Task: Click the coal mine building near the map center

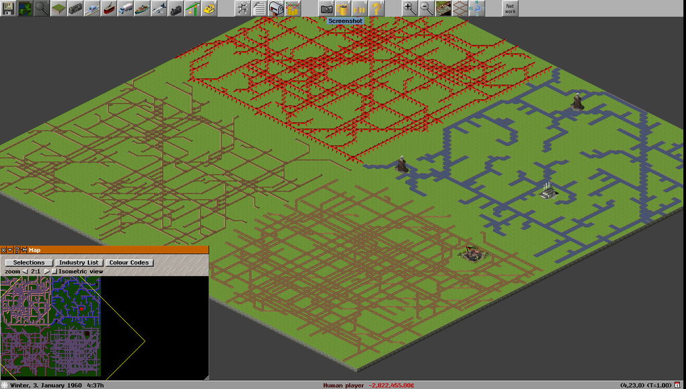Action: [402, 164]
